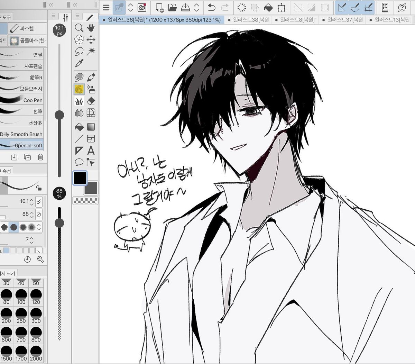Collapse sub tool palette chevrons
The image size is (415, 364).
click(51, 4)
